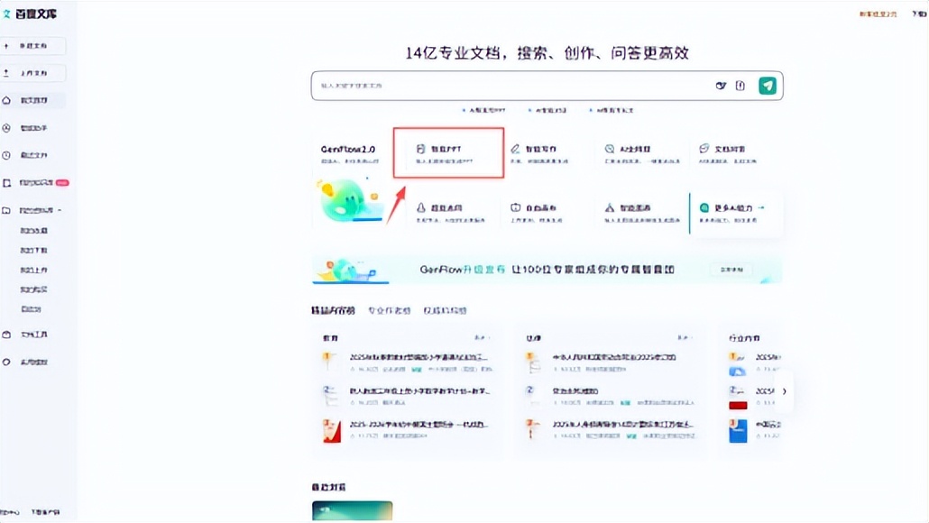Click the magnifier icon for AI web search
929x523 pixels.
[609, 149]
